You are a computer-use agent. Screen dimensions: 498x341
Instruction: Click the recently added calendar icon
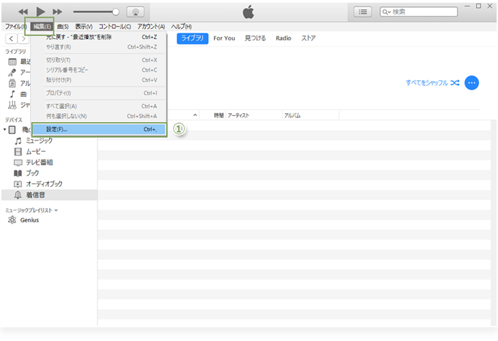pyautogui.click(x=12, y=61)
